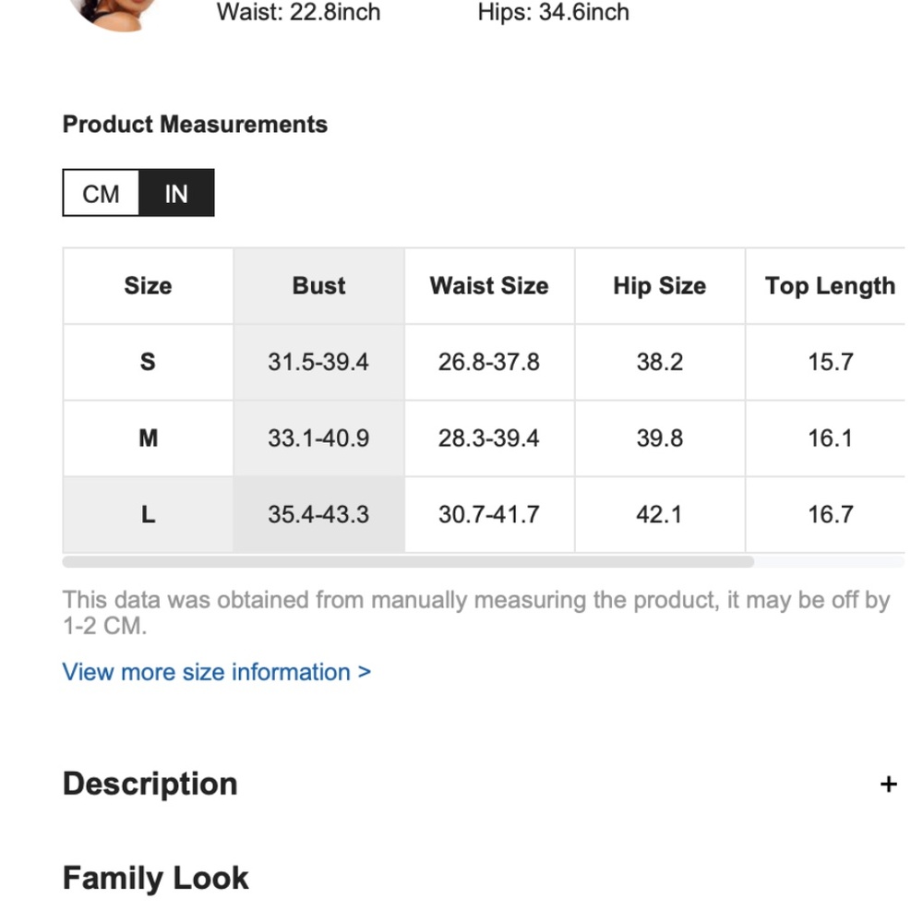Click the View more size information link
The width and height of the screenshot is (923, 923).
(x=217, y=672)
